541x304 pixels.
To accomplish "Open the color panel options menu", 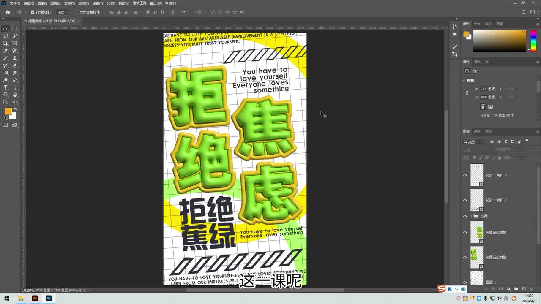I will pos(538,24).
